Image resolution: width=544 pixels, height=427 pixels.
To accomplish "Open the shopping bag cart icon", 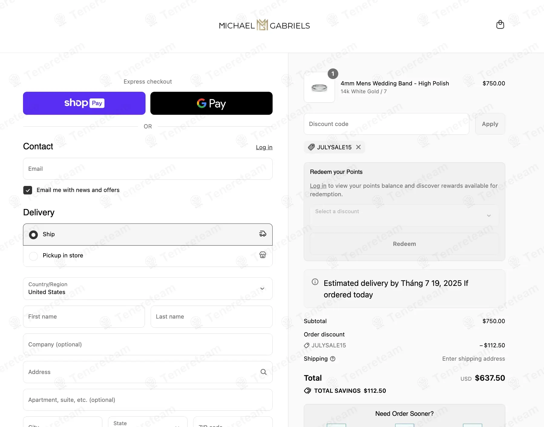I will (500, 25).
